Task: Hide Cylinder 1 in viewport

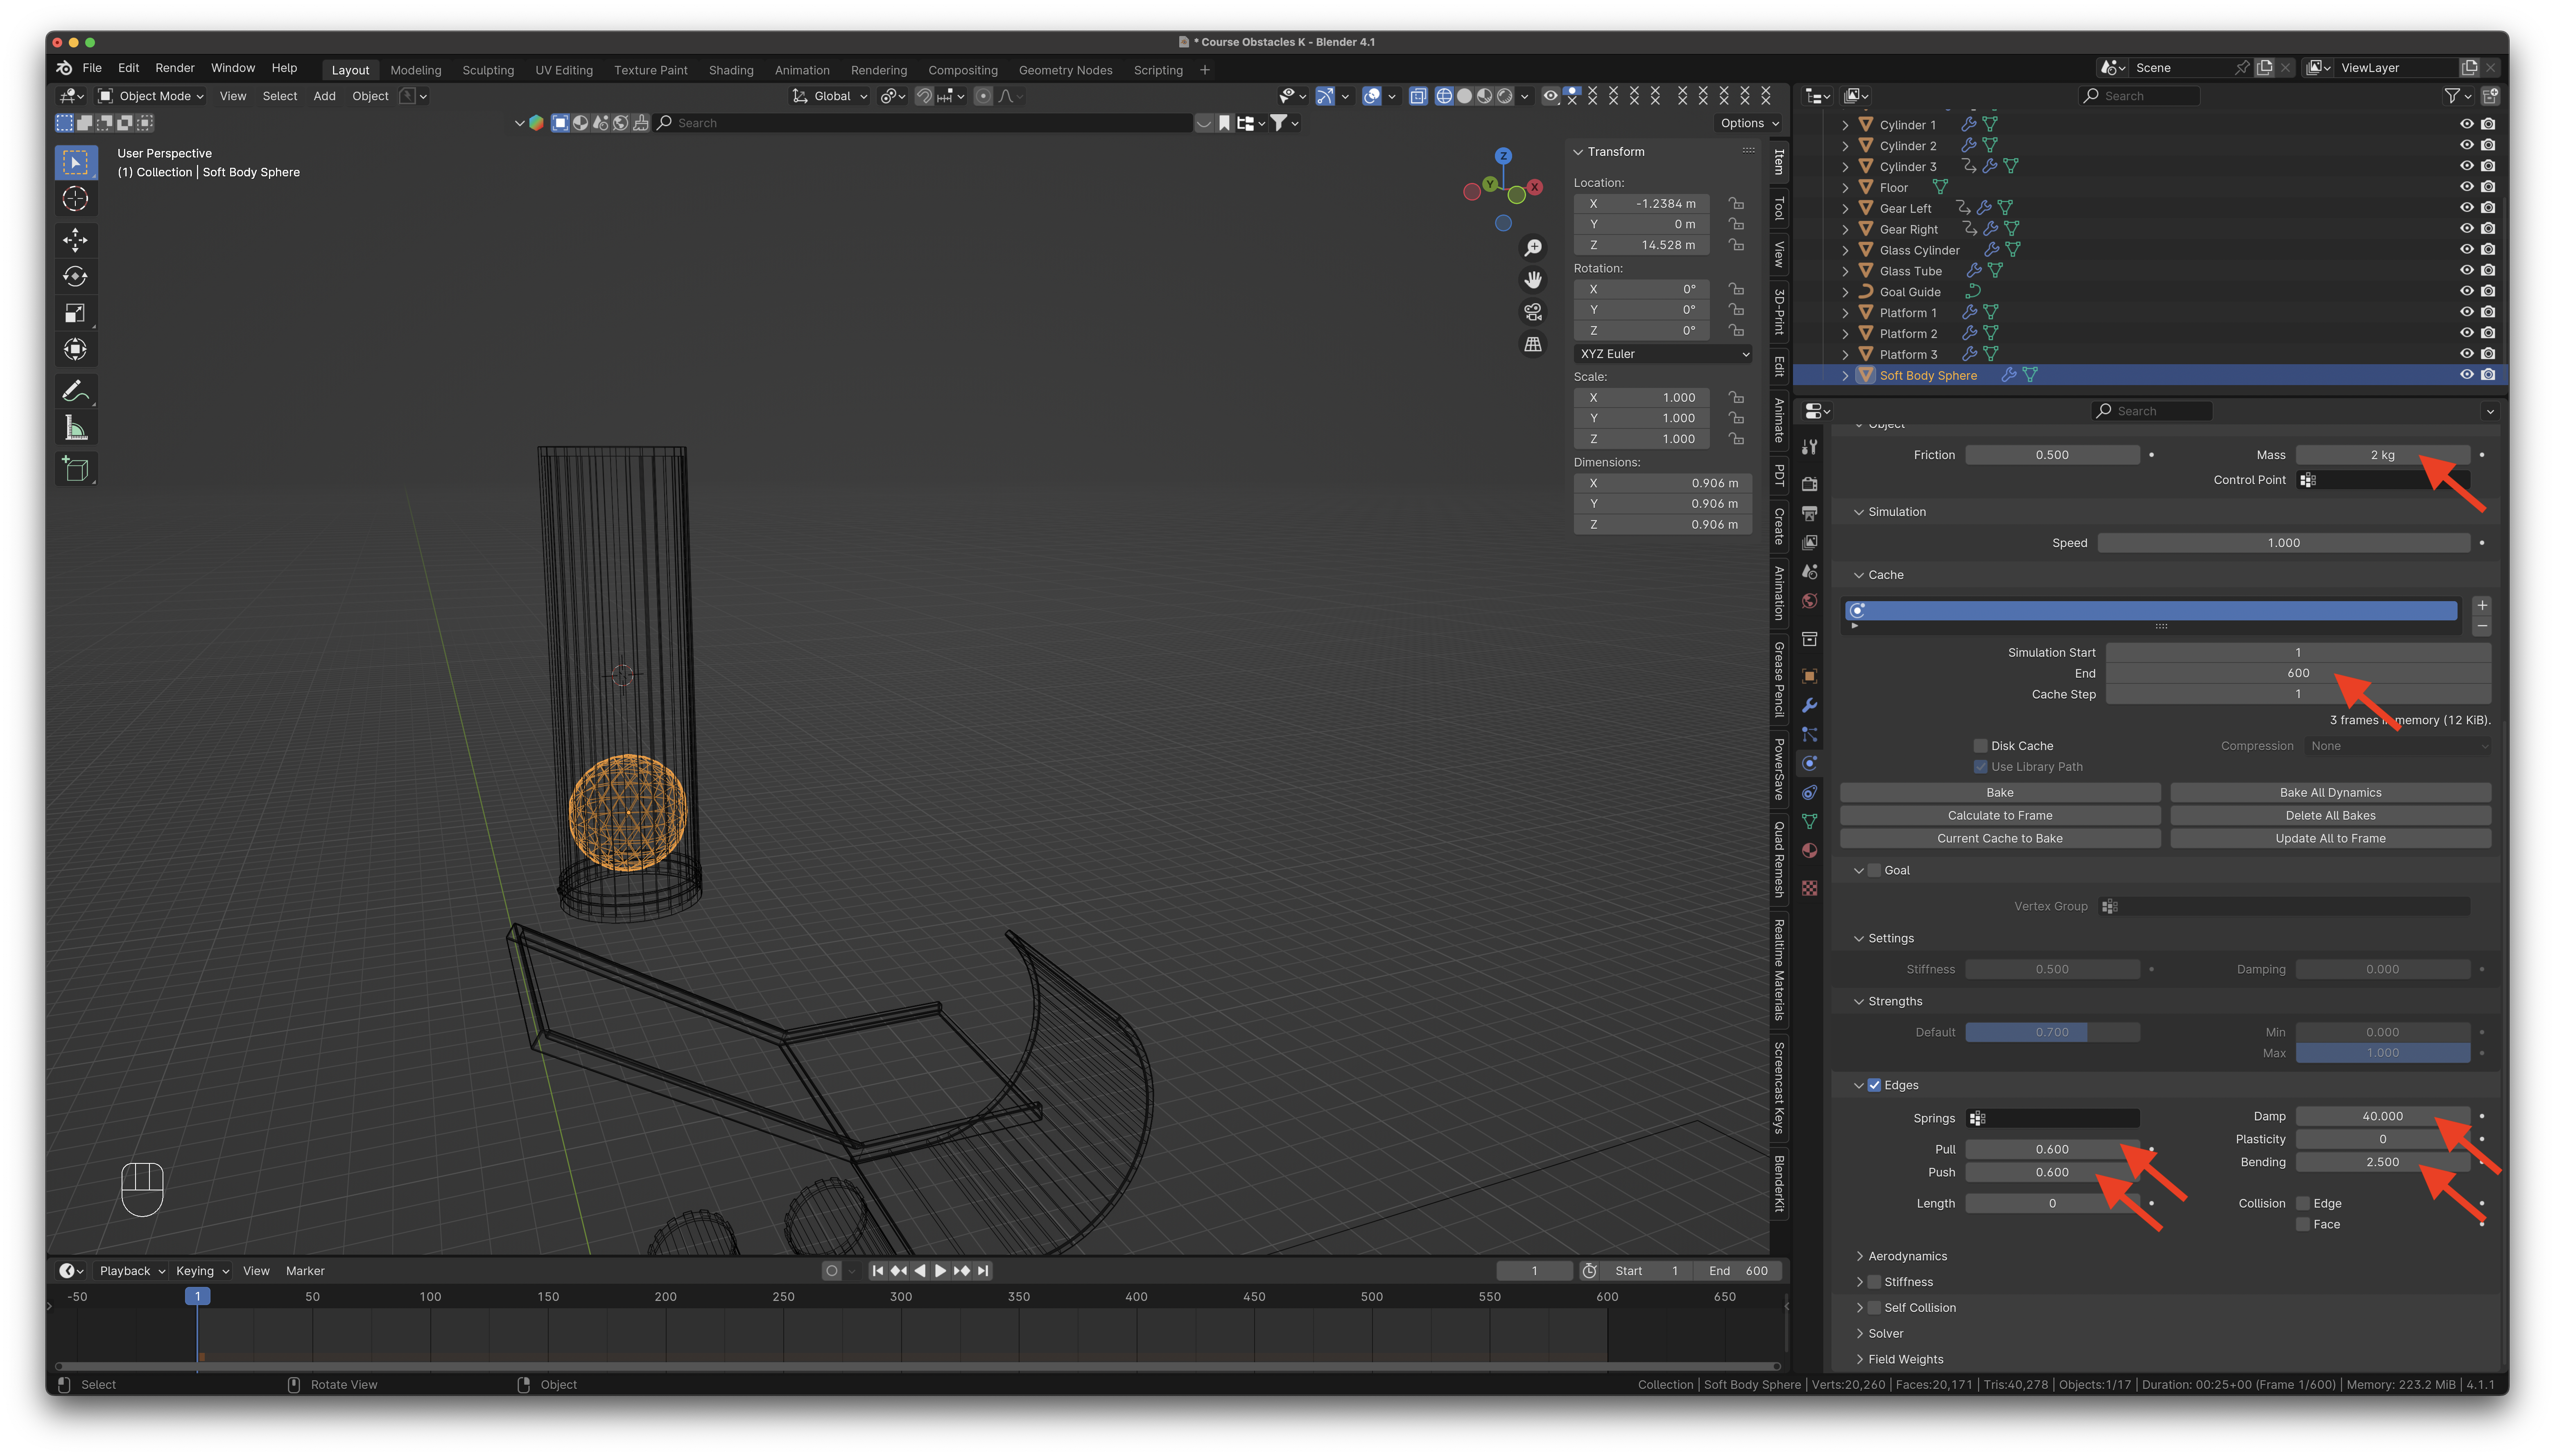Action: pyautogui.click(x=2466, y=125)
